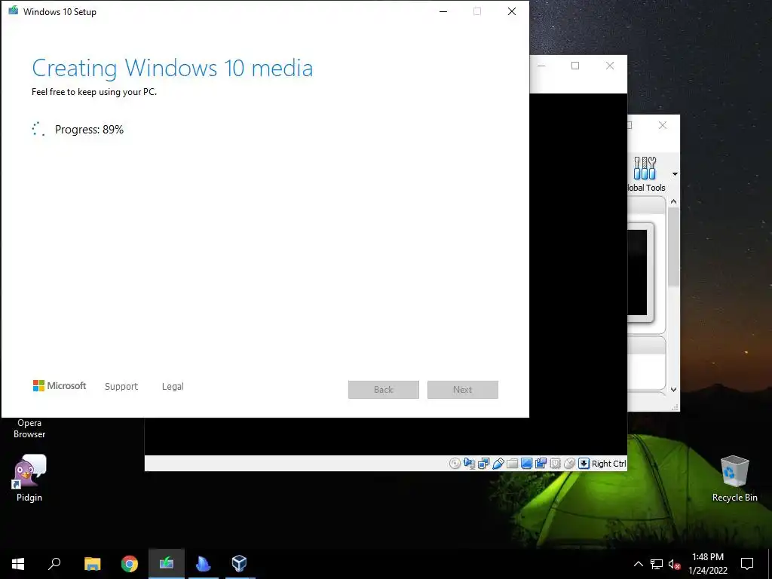Click the keyboard capture arrow icon
772x579 pixels.
pyautogui.click(x=584, y=464)
